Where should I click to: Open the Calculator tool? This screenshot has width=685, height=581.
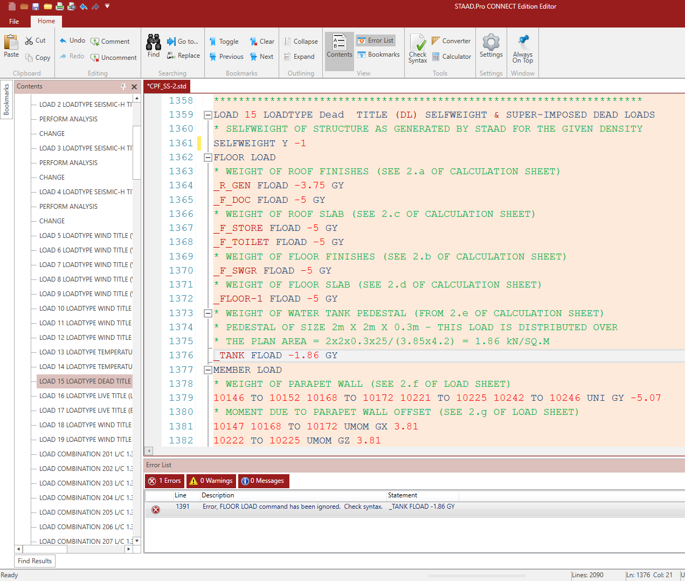click(x=451, y=57)
